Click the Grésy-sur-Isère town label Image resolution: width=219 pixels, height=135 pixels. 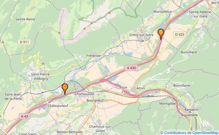[x=142, y=35]
